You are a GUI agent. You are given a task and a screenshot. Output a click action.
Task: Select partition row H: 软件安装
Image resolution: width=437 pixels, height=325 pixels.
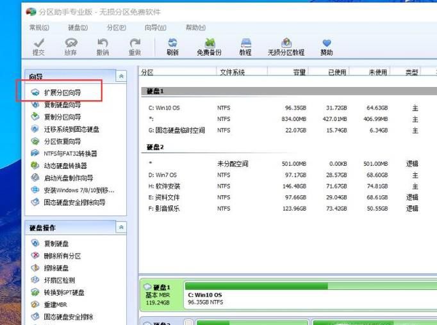tap(289, 186)
